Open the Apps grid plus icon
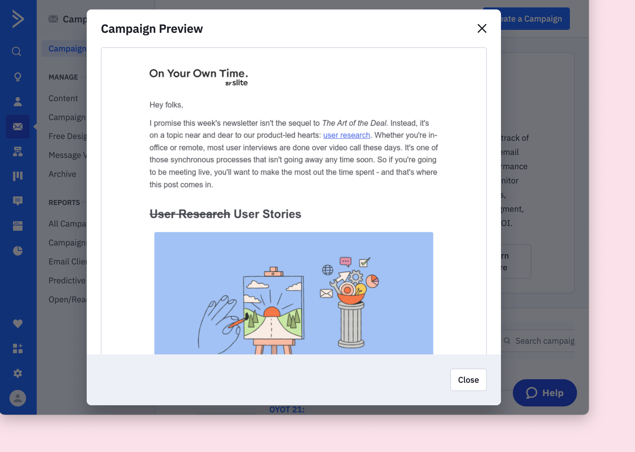Screen dimensions: 635x452 pos(18,348)
